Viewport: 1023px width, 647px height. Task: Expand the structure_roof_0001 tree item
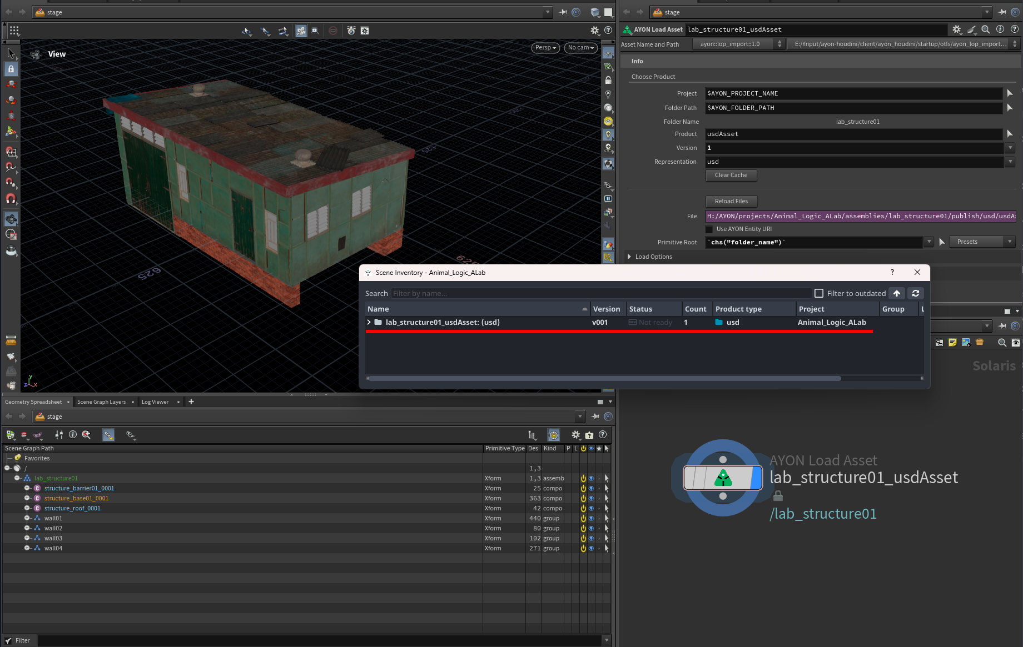[27, 508]
